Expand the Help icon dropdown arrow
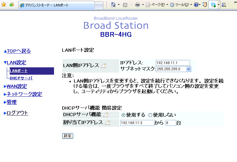 click(200, 5)
